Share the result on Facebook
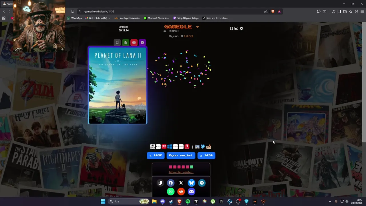Screen dimensions: 366x206 point(171,183)
